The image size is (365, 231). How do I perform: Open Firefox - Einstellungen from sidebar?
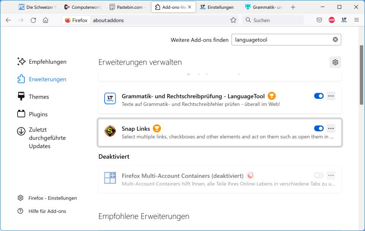52,198
